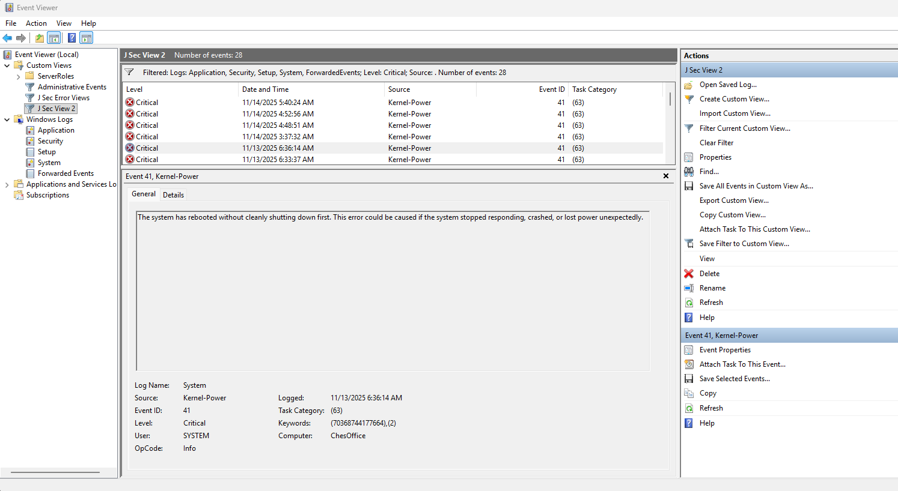Click the Open Saved Log folder icon

coord(689,85)
